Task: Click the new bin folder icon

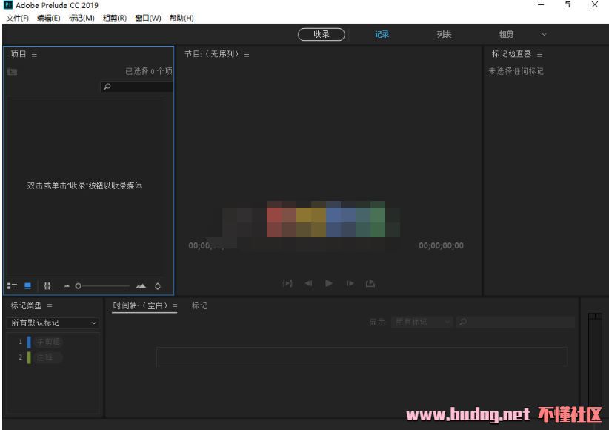Action: point(13,72)
